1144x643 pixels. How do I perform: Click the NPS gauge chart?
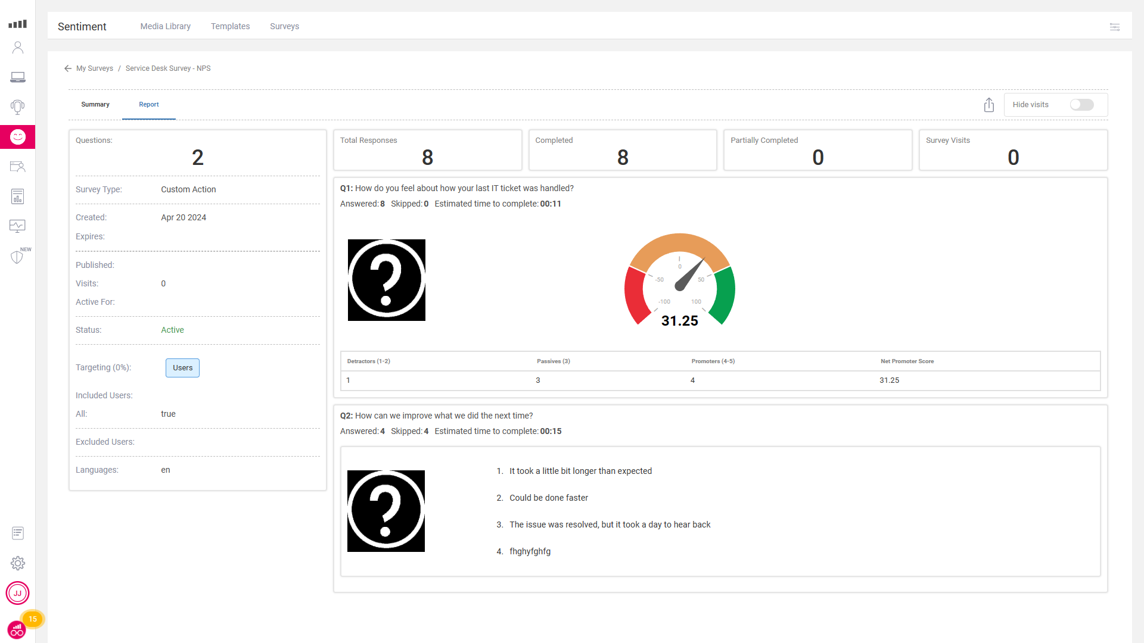679,280
